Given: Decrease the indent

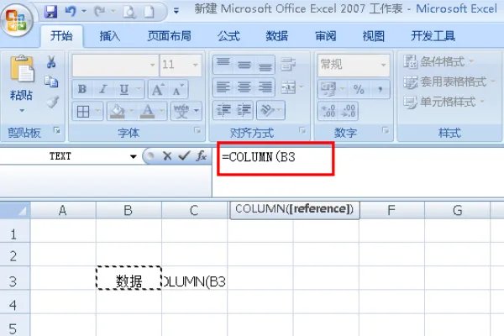Looking at the screenshot, I should coord(223,110).
